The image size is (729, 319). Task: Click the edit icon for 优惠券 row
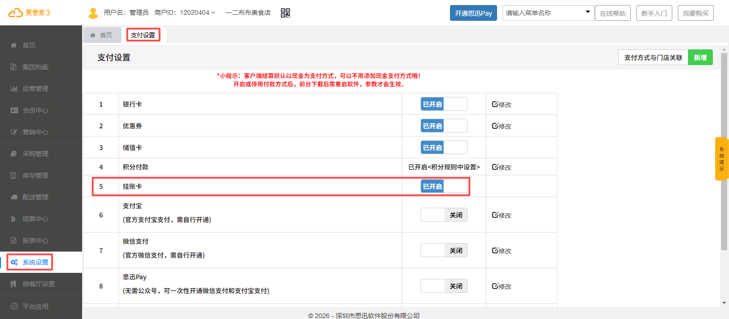[501, 126]
